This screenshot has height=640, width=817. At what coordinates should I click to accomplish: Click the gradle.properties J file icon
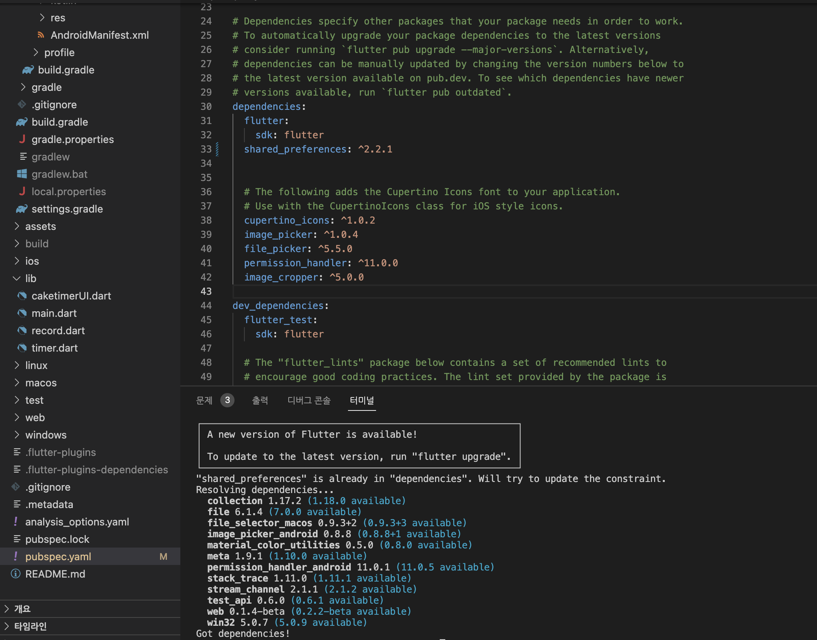22,139
